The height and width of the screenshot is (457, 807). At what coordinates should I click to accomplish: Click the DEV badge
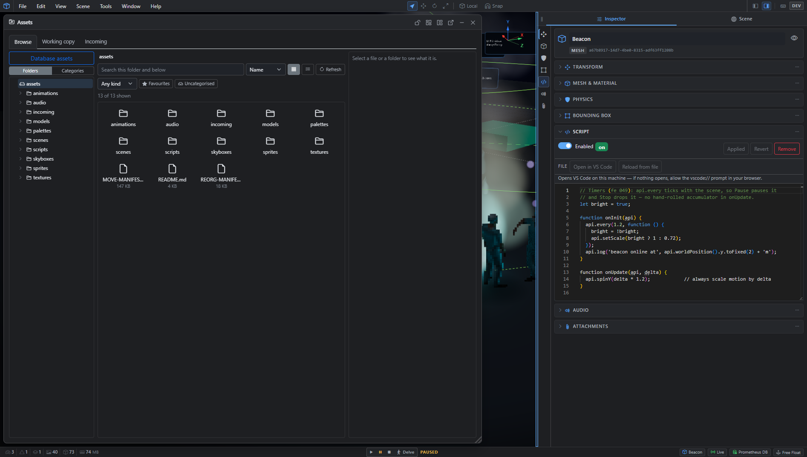(796, 6)
